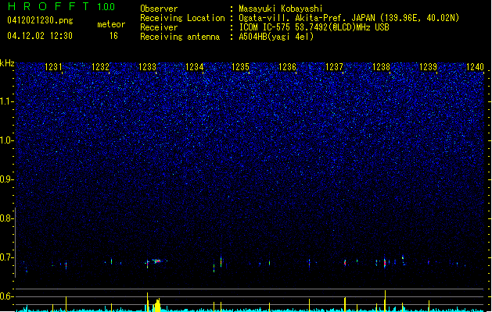Click the 1233 time marker

(x=147, y=67)
